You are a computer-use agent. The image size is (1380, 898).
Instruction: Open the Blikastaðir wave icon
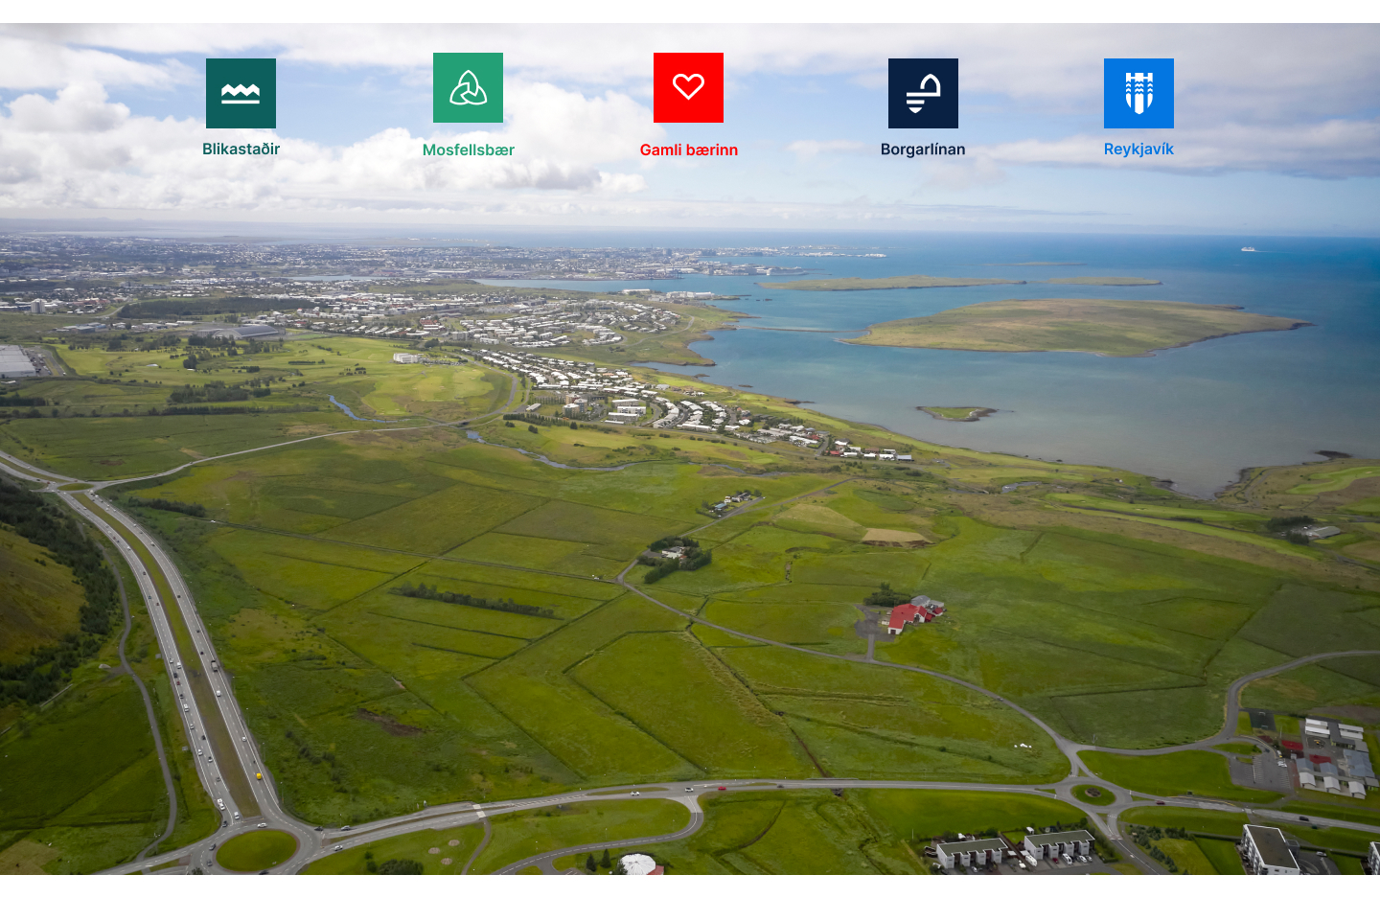(x=241, y=93)
